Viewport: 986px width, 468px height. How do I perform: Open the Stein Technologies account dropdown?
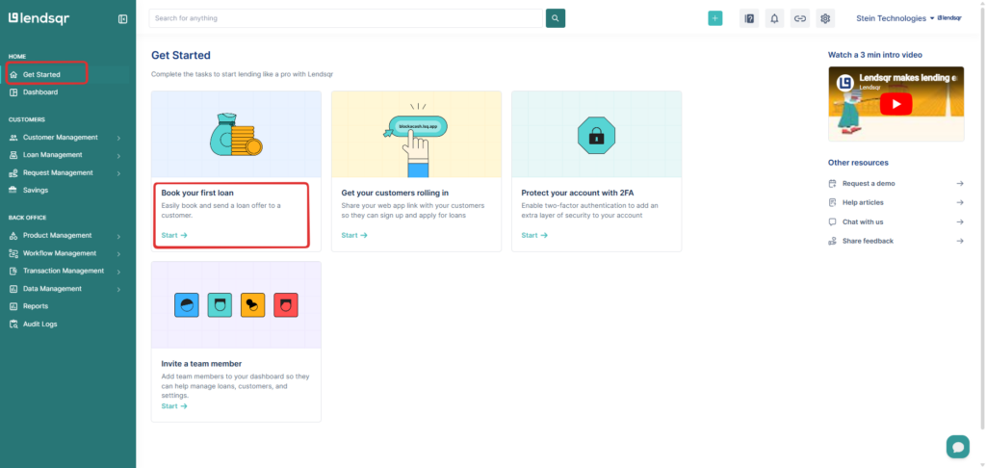point(895,18)
